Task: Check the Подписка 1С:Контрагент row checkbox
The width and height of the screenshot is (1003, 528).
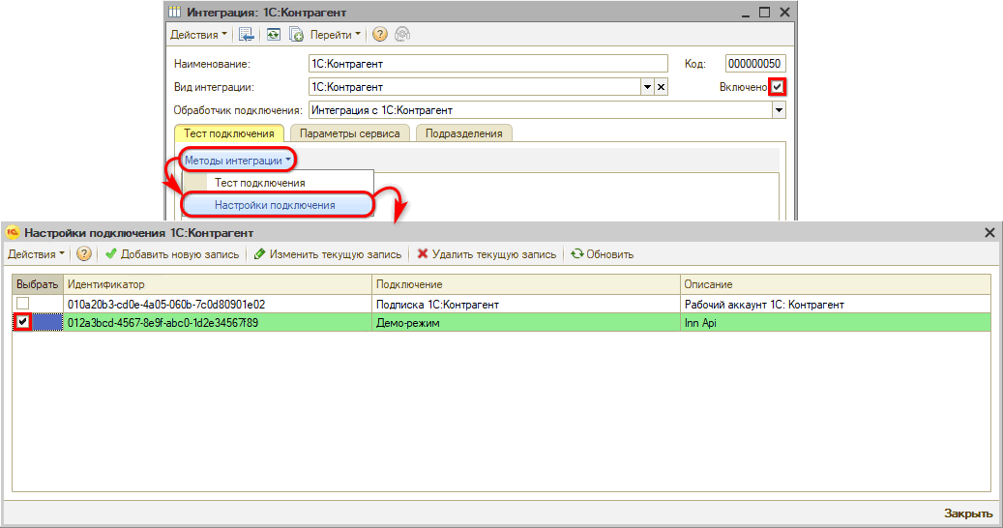Action: (22, 305)
